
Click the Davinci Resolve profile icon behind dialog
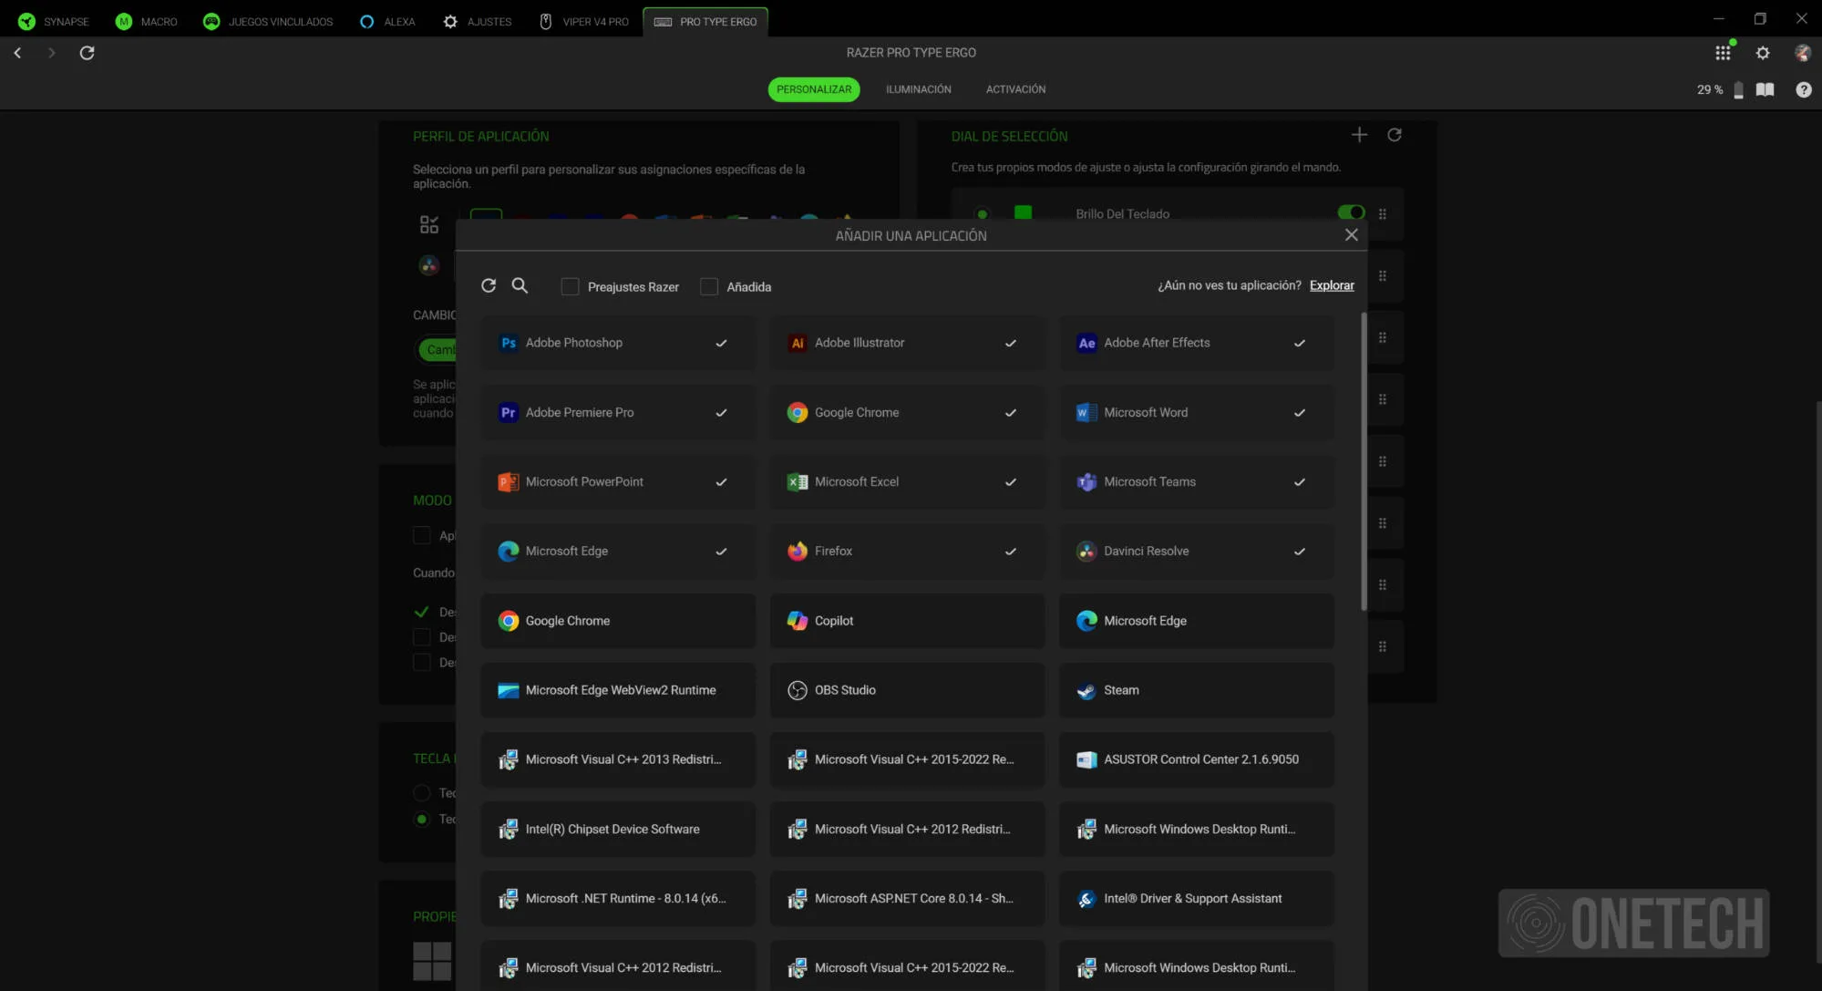tap(428, 265)
